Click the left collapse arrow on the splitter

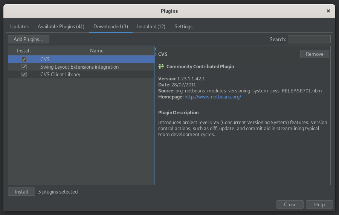point(156,49)
